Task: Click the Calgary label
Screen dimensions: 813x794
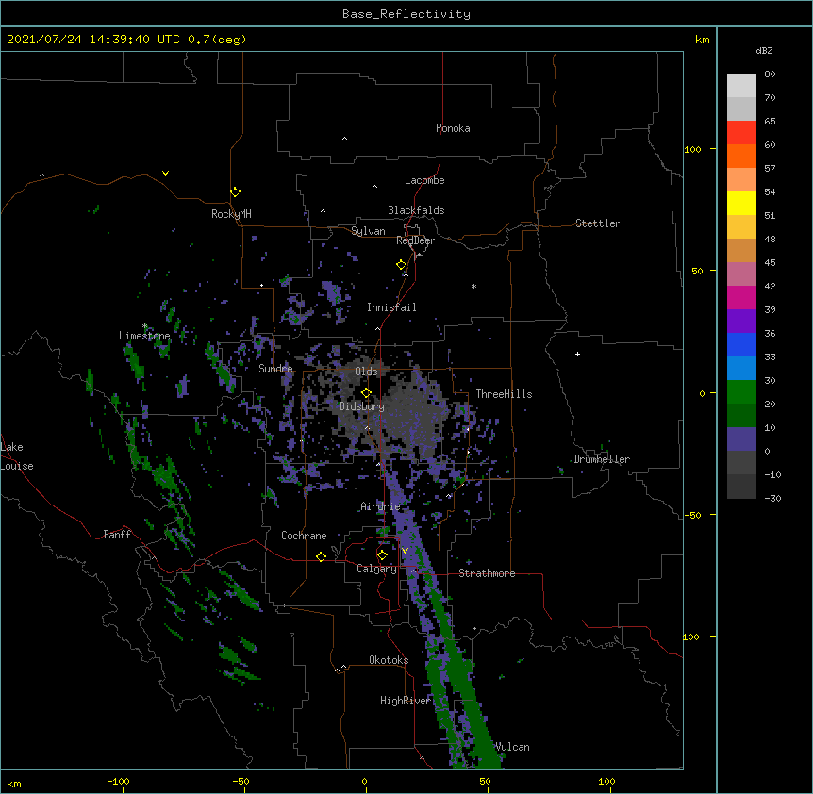Action: (x=376, y=569)
